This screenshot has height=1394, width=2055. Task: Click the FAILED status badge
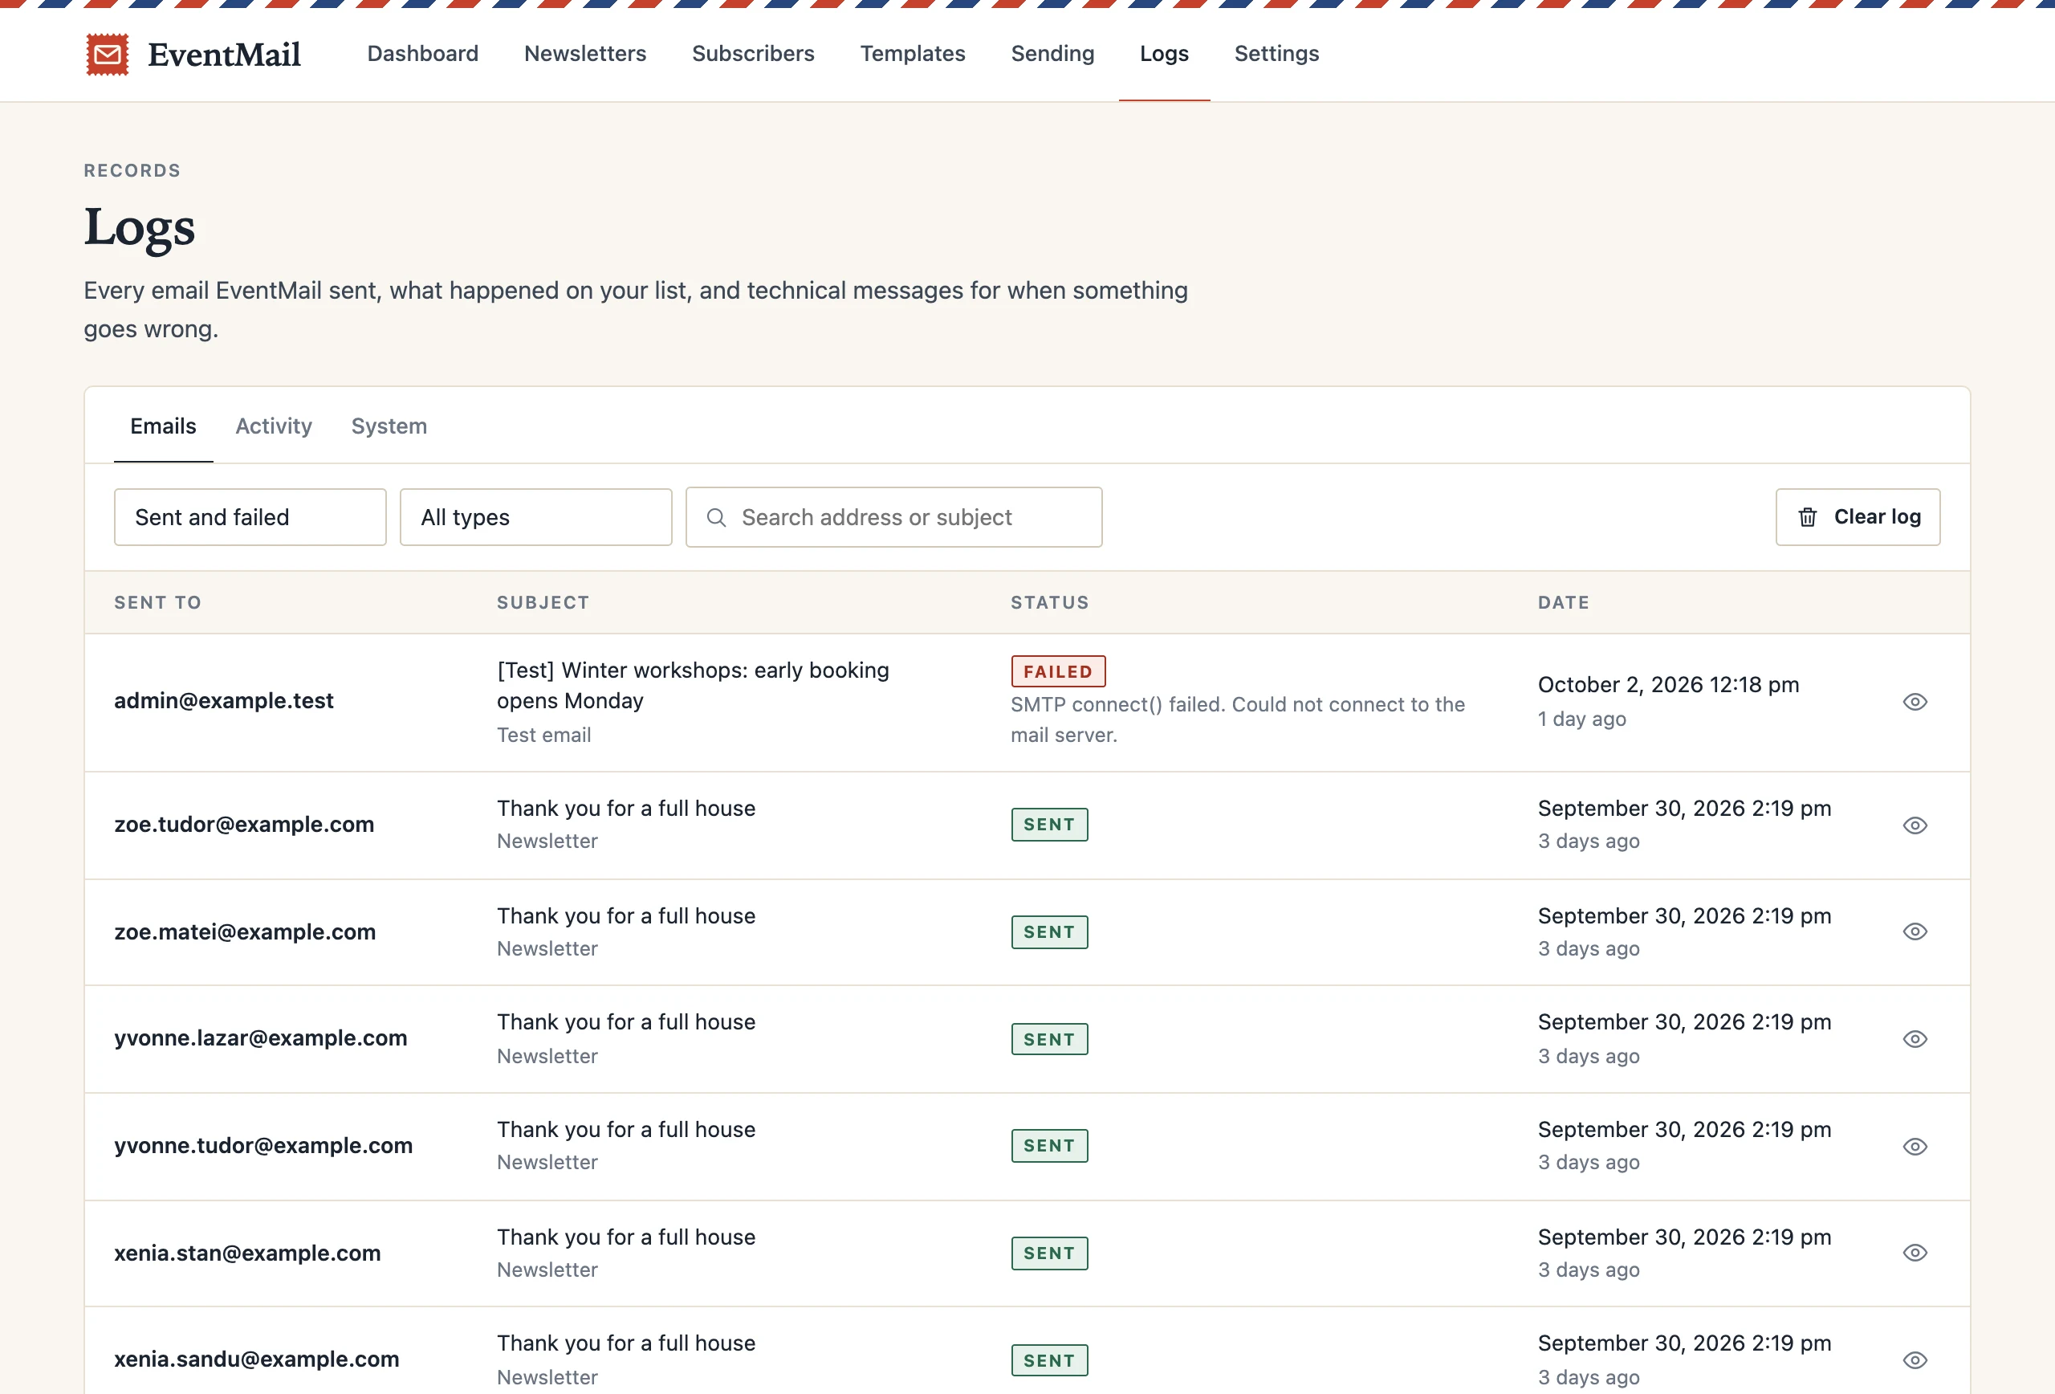pos(1057,671)
